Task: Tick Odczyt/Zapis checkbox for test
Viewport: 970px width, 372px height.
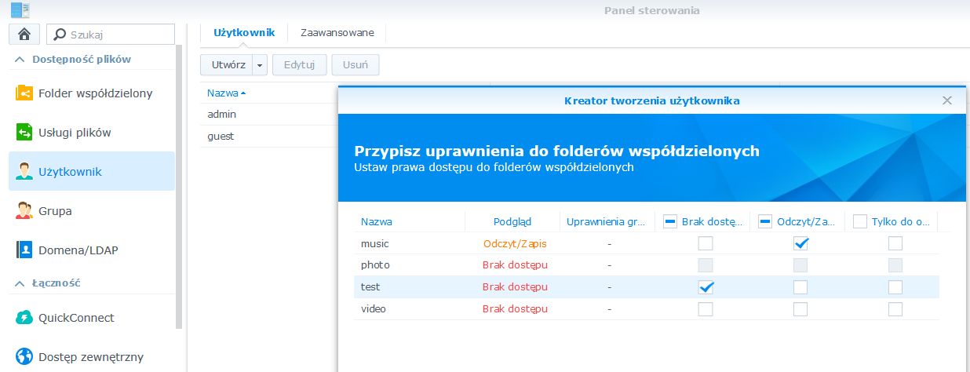Action: pos(800,287)
